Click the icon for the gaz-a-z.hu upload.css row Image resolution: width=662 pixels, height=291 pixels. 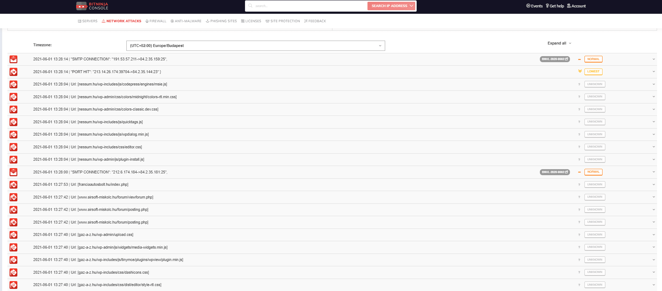coord(13,235)
